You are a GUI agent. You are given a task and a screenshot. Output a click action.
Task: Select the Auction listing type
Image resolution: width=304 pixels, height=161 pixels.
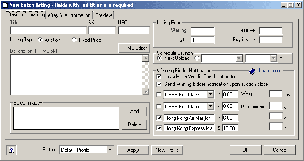(40, 40)
